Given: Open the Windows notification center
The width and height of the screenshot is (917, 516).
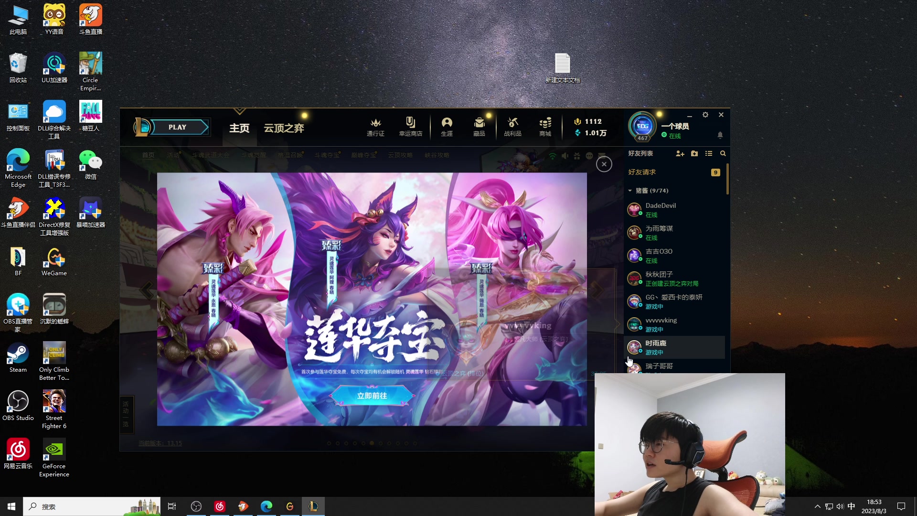Looking at the screenshot, I should click(x=901, y=506).
